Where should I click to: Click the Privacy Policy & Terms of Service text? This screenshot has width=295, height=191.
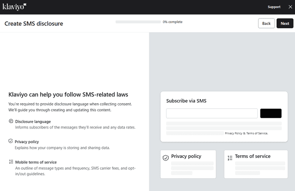click(246, 134)
